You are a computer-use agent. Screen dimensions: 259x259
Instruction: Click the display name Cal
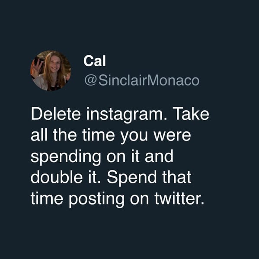click(x=95, y=61)
